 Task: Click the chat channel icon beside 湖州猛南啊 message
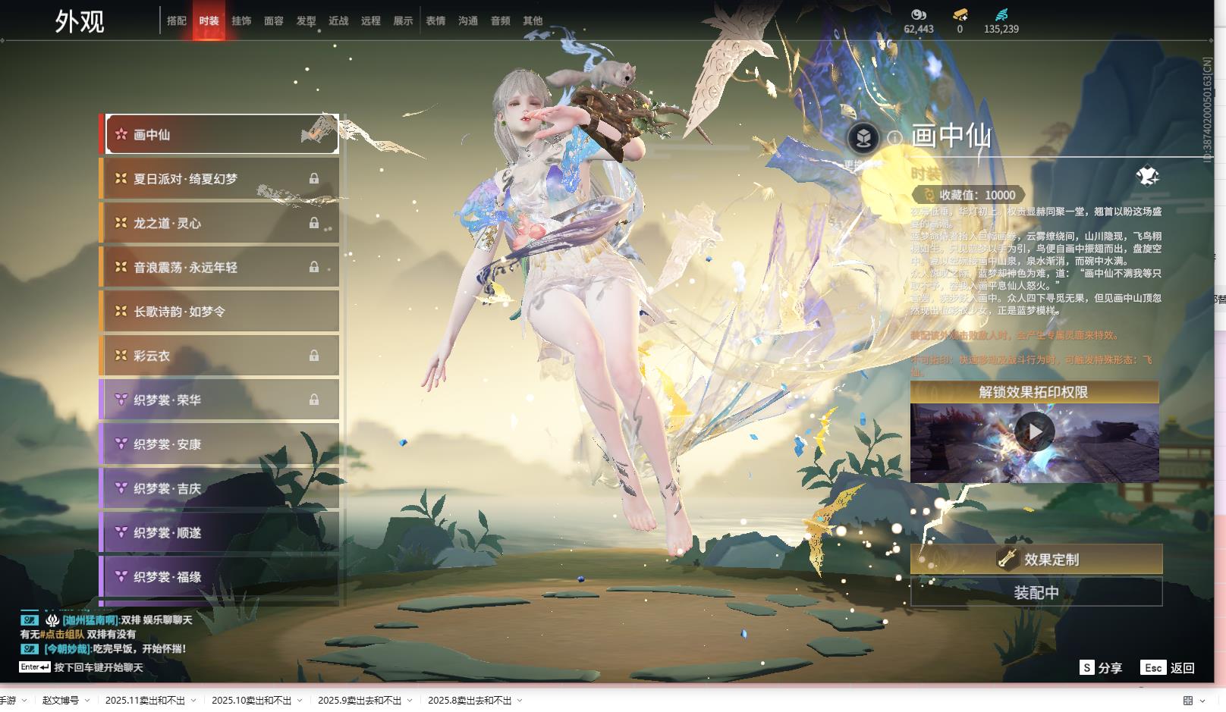(30, 620)
